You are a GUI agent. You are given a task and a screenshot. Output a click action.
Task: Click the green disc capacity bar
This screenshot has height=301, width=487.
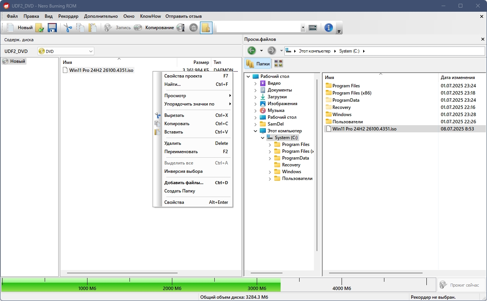point(141,285)
